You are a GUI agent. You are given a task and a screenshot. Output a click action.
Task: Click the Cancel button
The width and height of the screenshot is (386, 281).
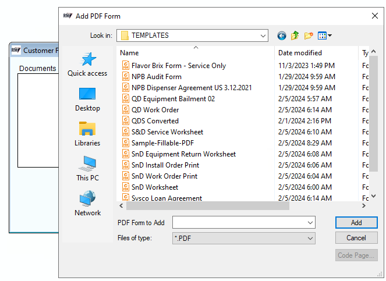[x=356, y=238]
